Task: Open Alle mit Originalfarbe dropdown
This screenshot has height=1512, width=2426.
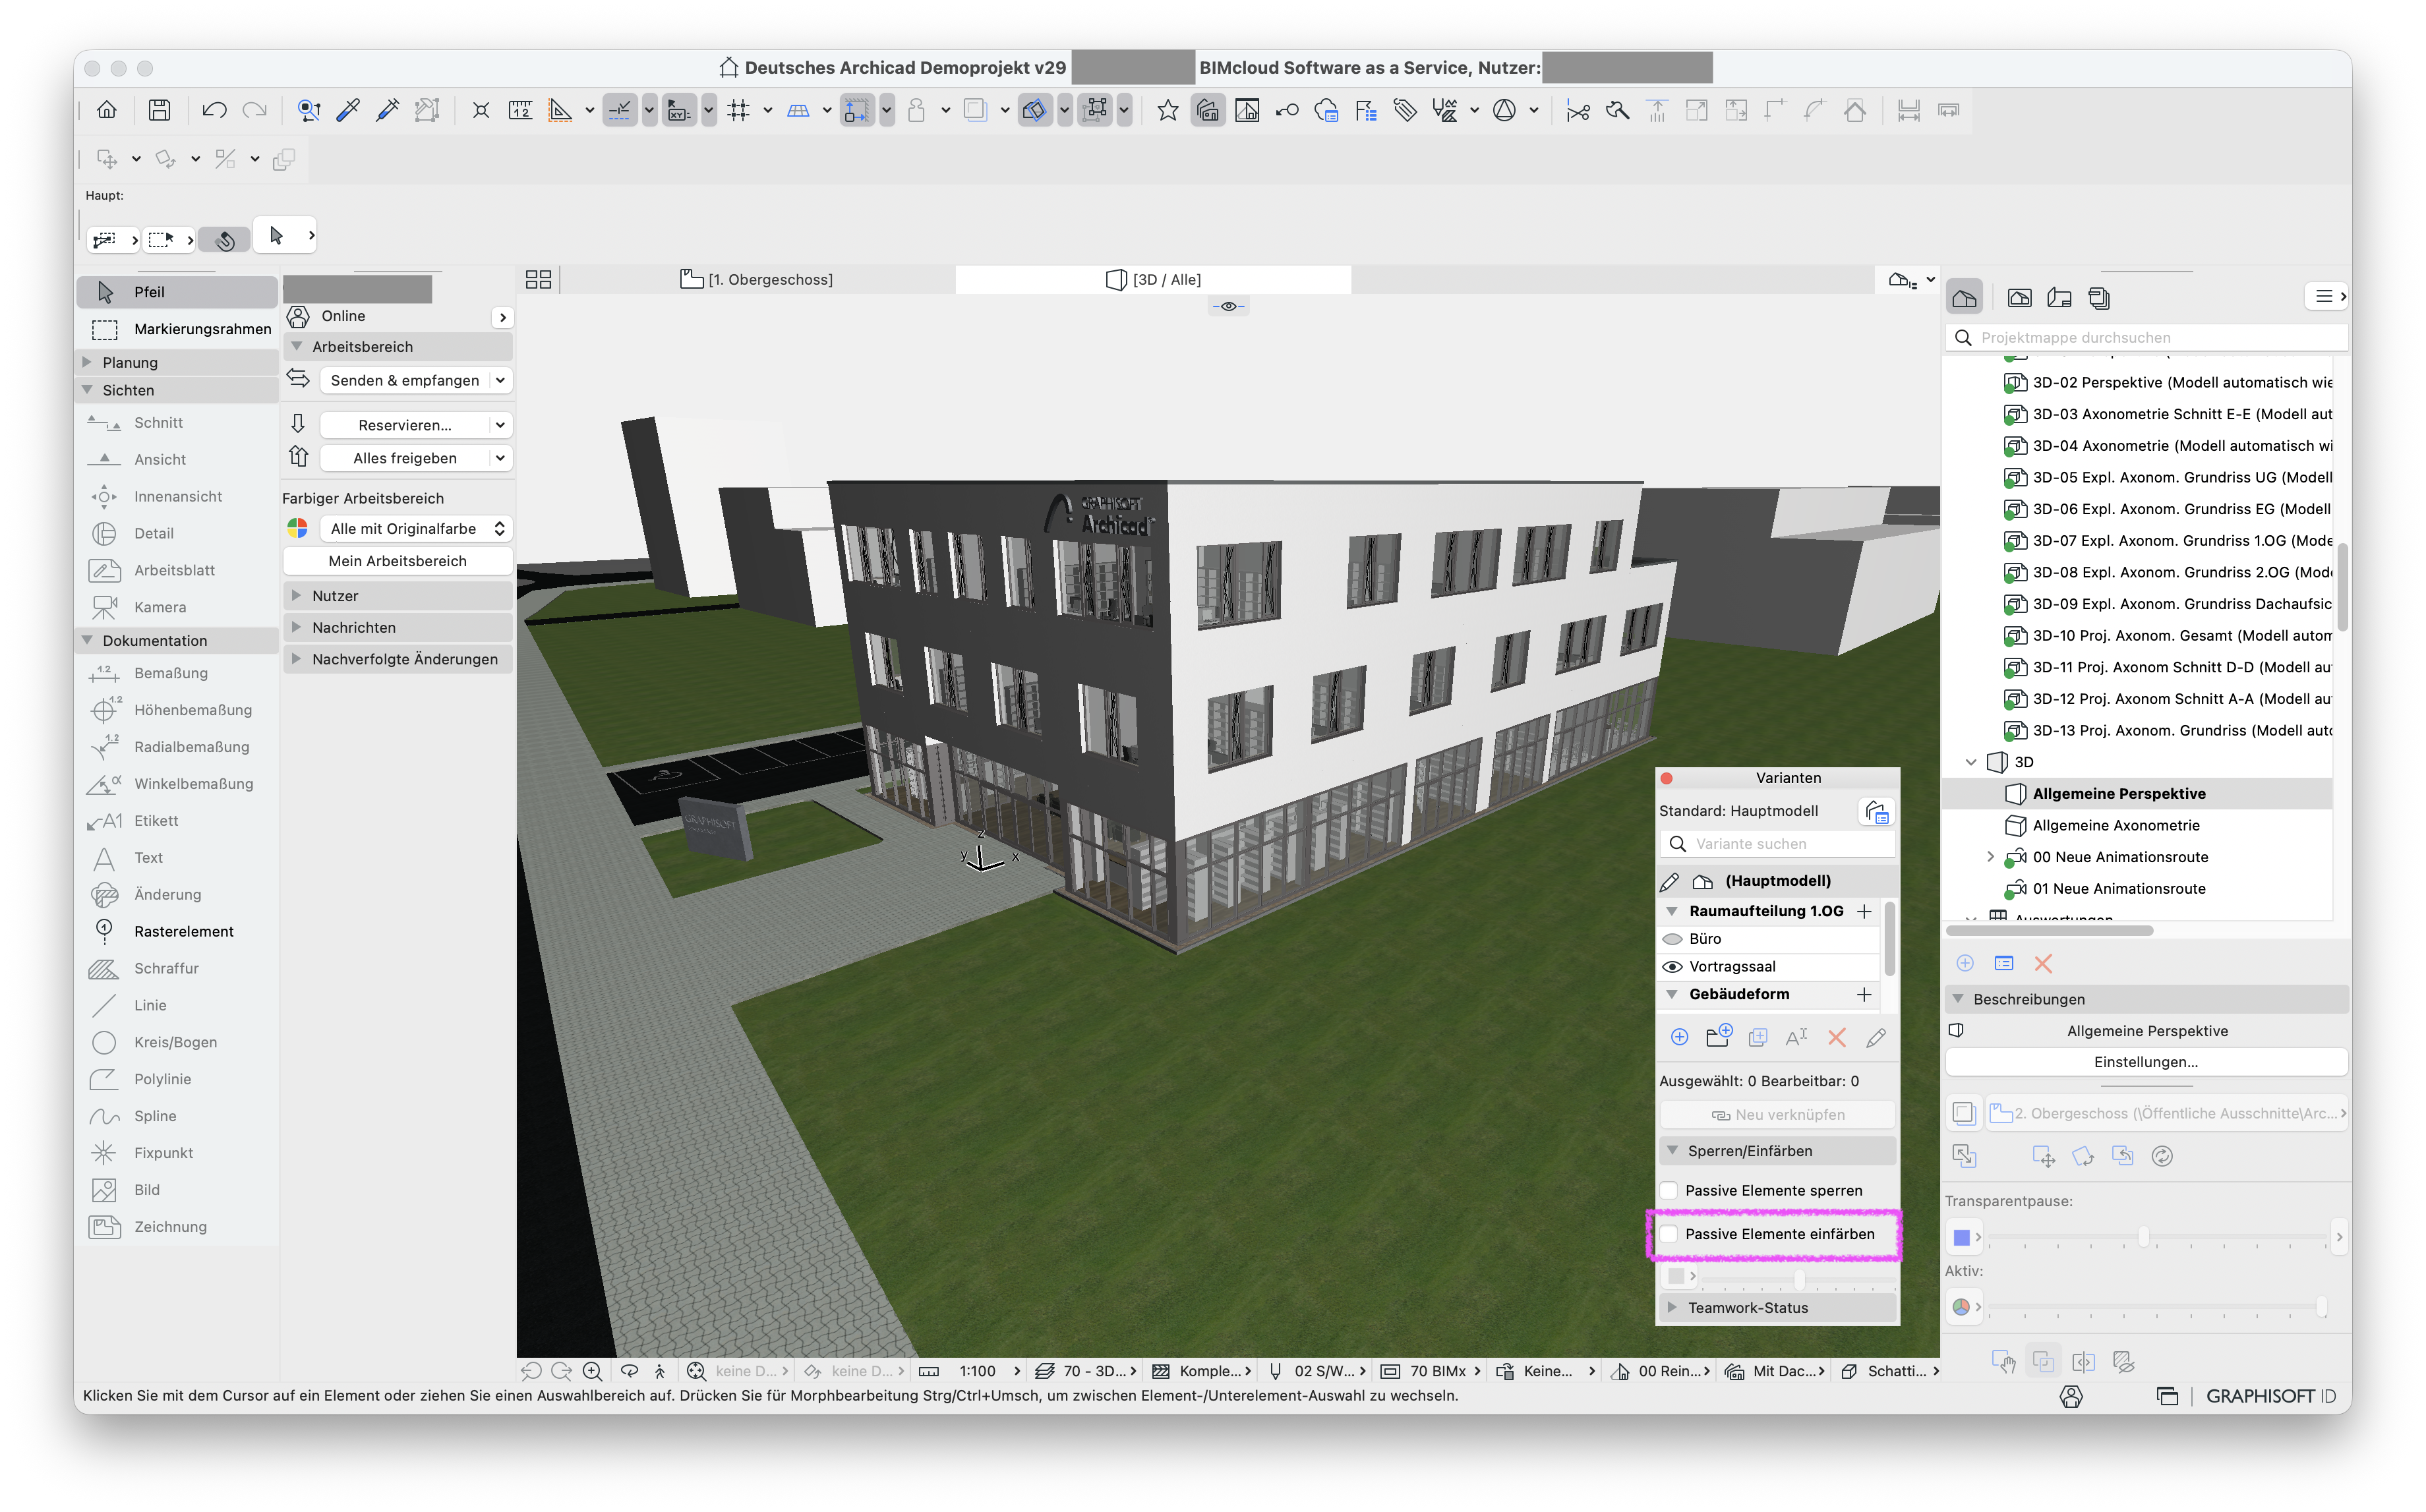Action: 416,529
